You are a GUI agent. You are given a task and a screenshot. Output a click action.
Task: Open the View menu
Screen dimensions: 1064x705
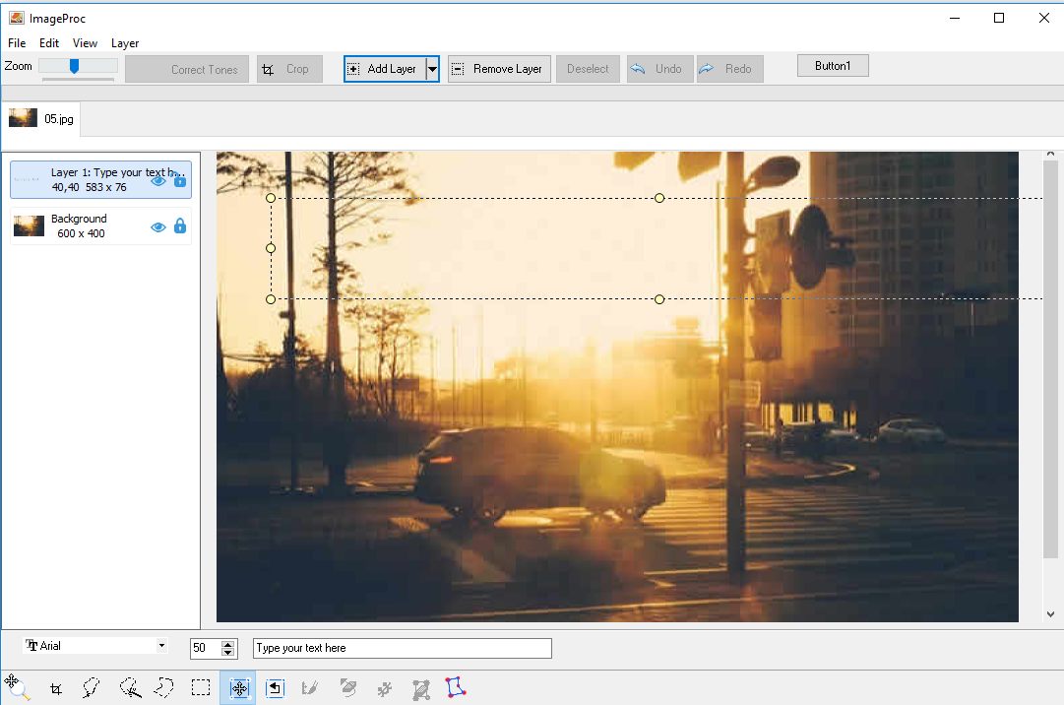coord(85,42)
